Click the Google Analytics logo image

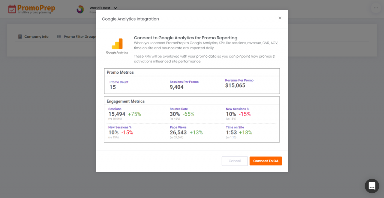click(117, 46)
